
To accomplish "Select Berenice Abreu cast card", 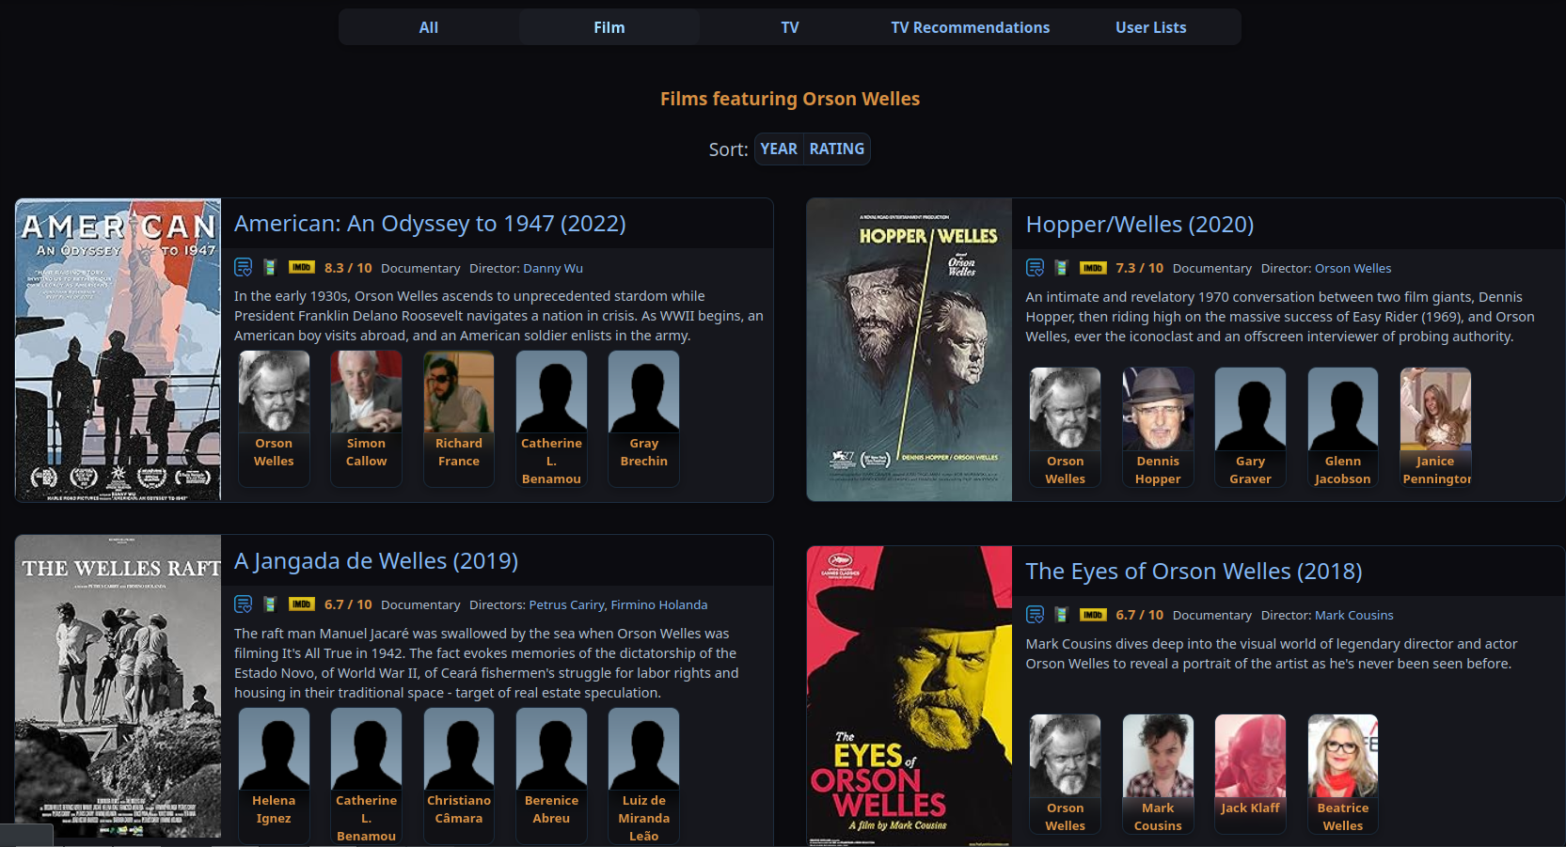I will pos(551,775).
